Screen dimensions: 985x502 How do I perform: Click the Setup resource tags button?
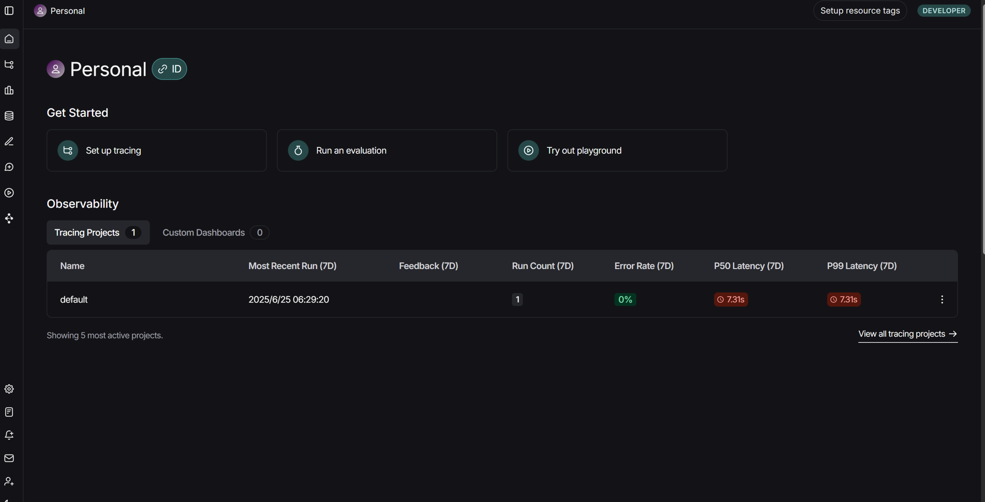click(859, 11)
